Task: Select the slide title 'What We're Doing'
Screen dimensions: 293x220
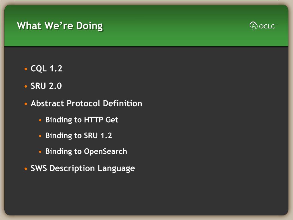Action: [60, 26]
